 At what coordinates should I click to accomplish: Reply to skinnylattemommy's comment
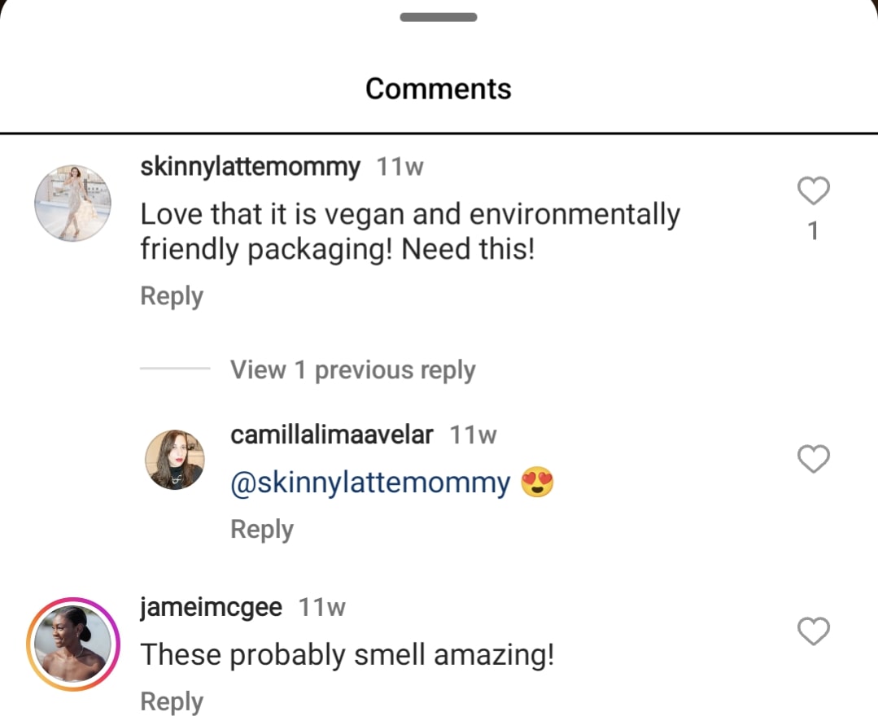coord(171,295)
